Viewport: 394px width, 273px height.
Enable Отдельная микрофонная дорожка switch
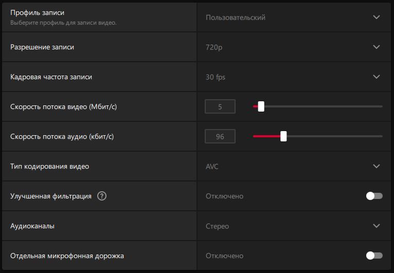pyautogui.click(x=374, y=256)
